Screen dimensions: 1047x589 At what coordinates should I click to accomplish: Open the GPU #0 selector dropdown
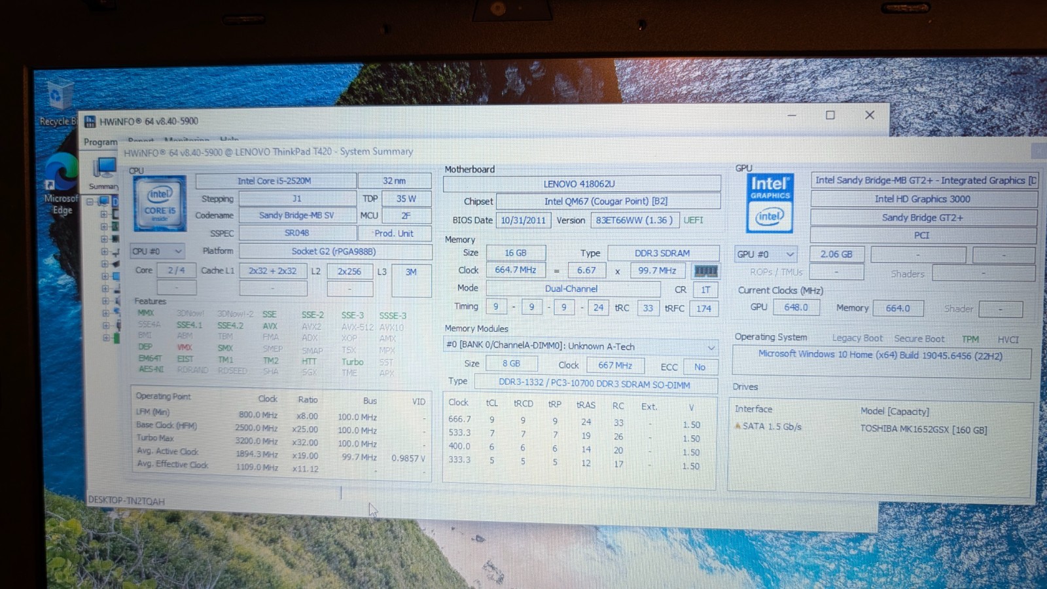[766, 254]
